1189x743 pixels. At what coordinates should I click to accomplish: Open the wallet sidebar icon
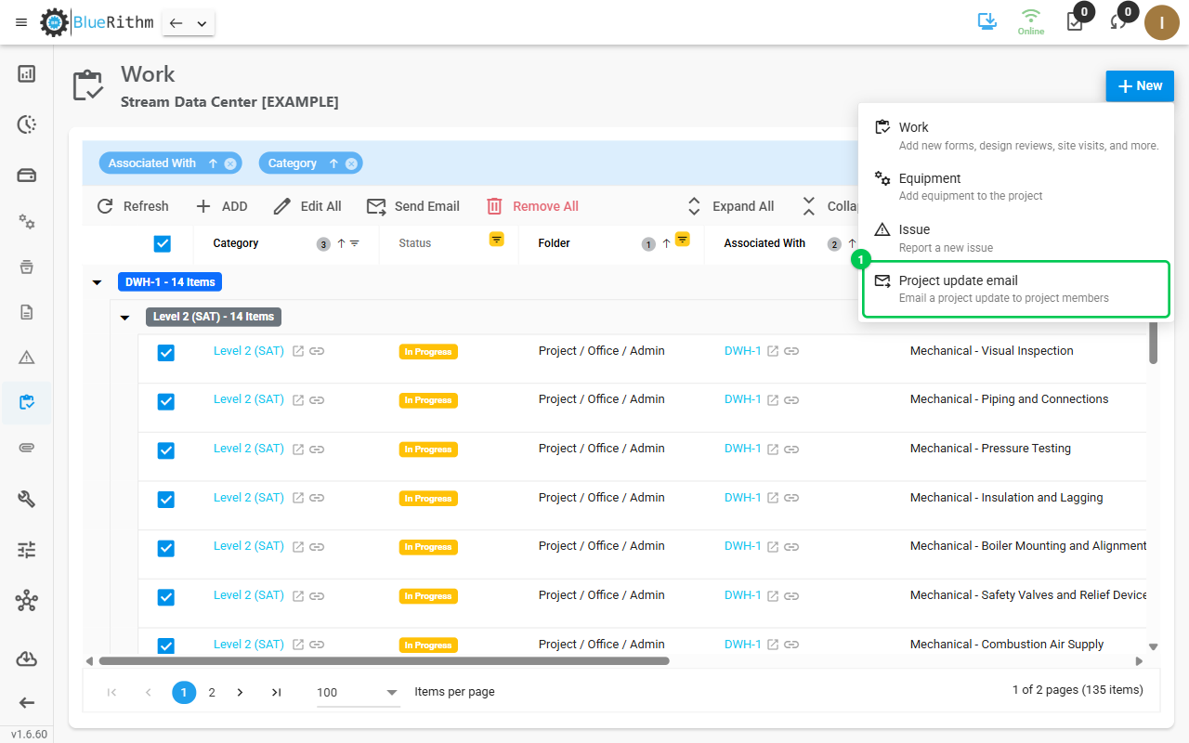pos(27,176)
